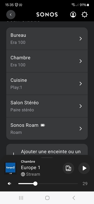Open the speaker grouping output icon
The width and height of the screenshot is (94, 204).
pos(68,168)
